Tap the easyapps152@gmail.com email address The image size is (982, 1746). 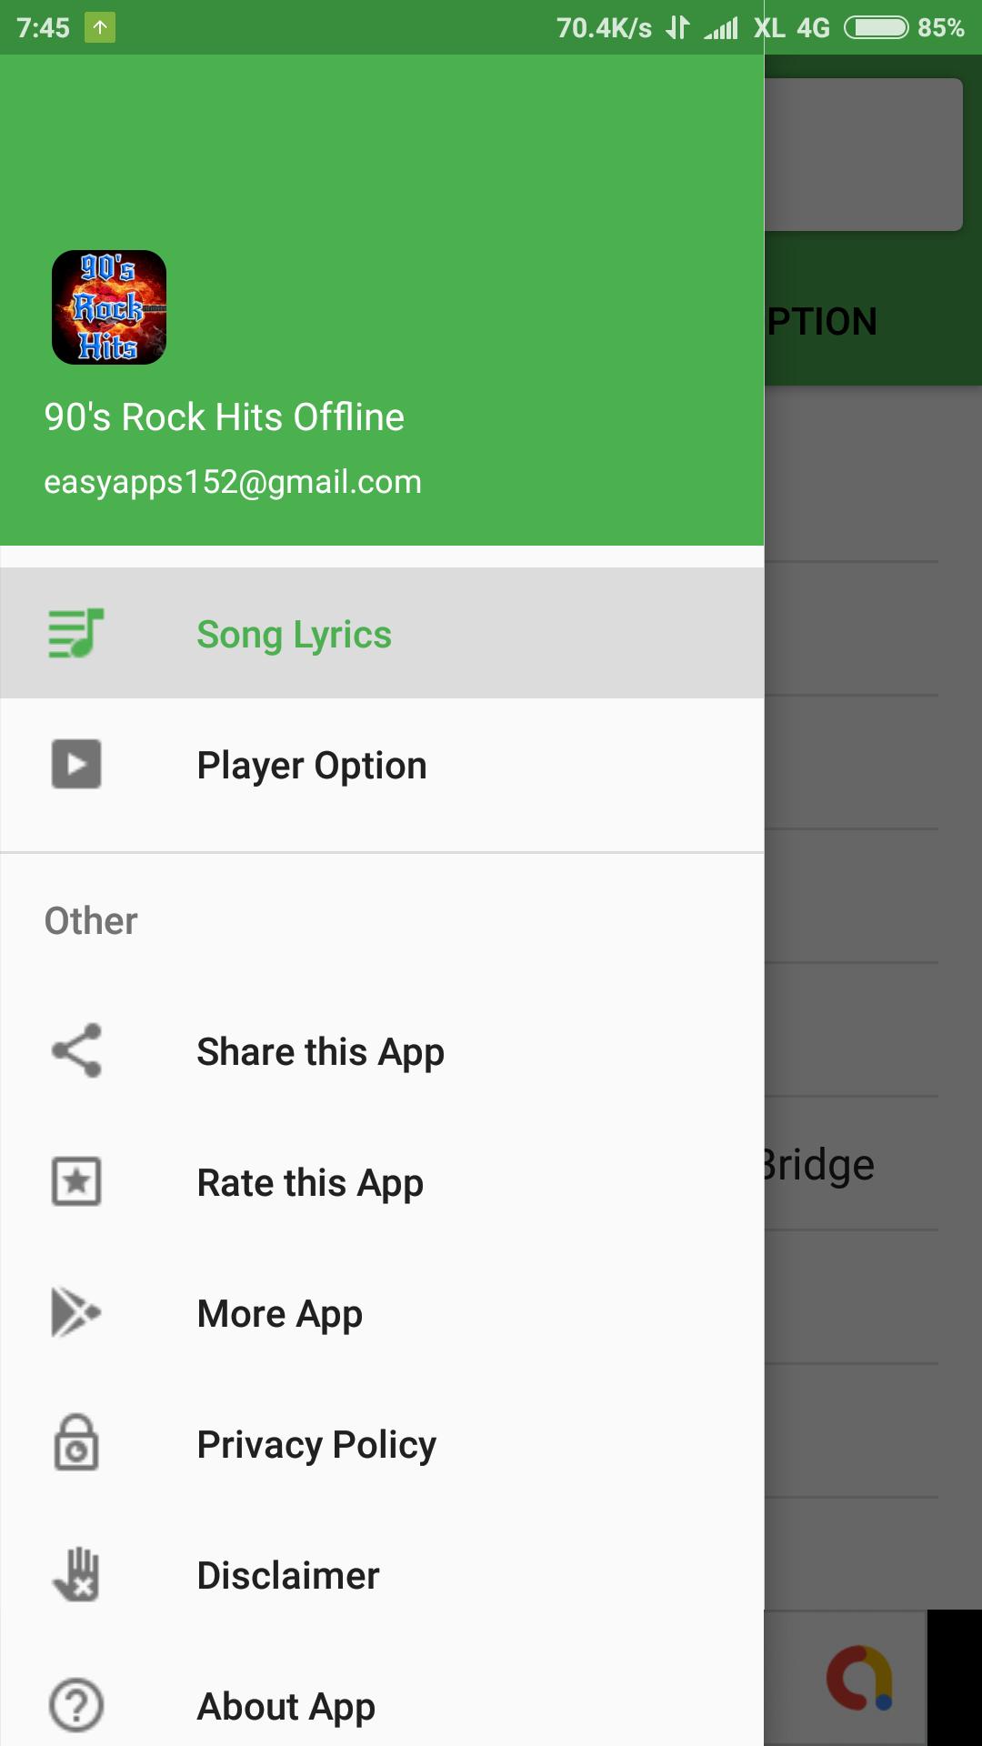coord(233,482)
